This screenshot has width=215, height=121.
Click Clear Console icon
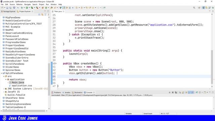tap(180, 92)
